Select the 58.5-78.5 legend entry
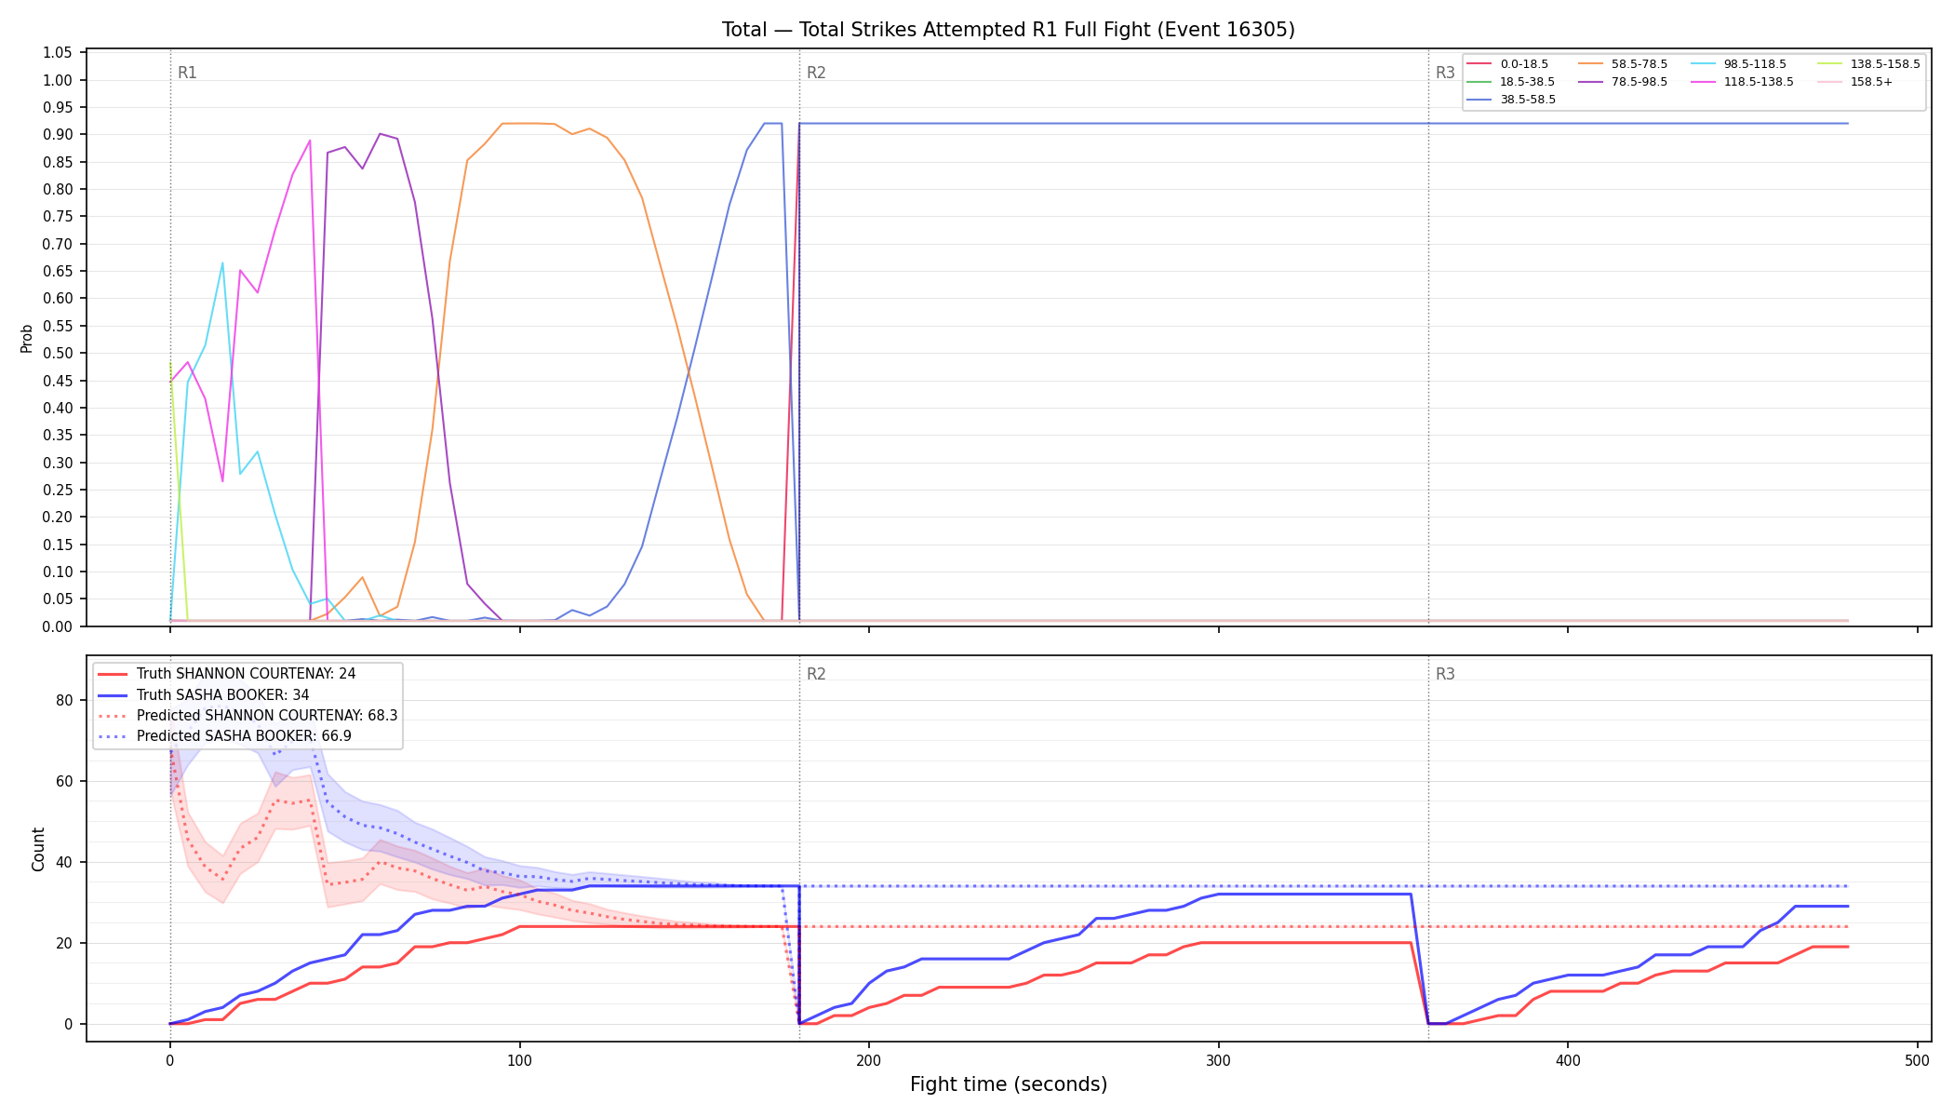 point(1624,64)
